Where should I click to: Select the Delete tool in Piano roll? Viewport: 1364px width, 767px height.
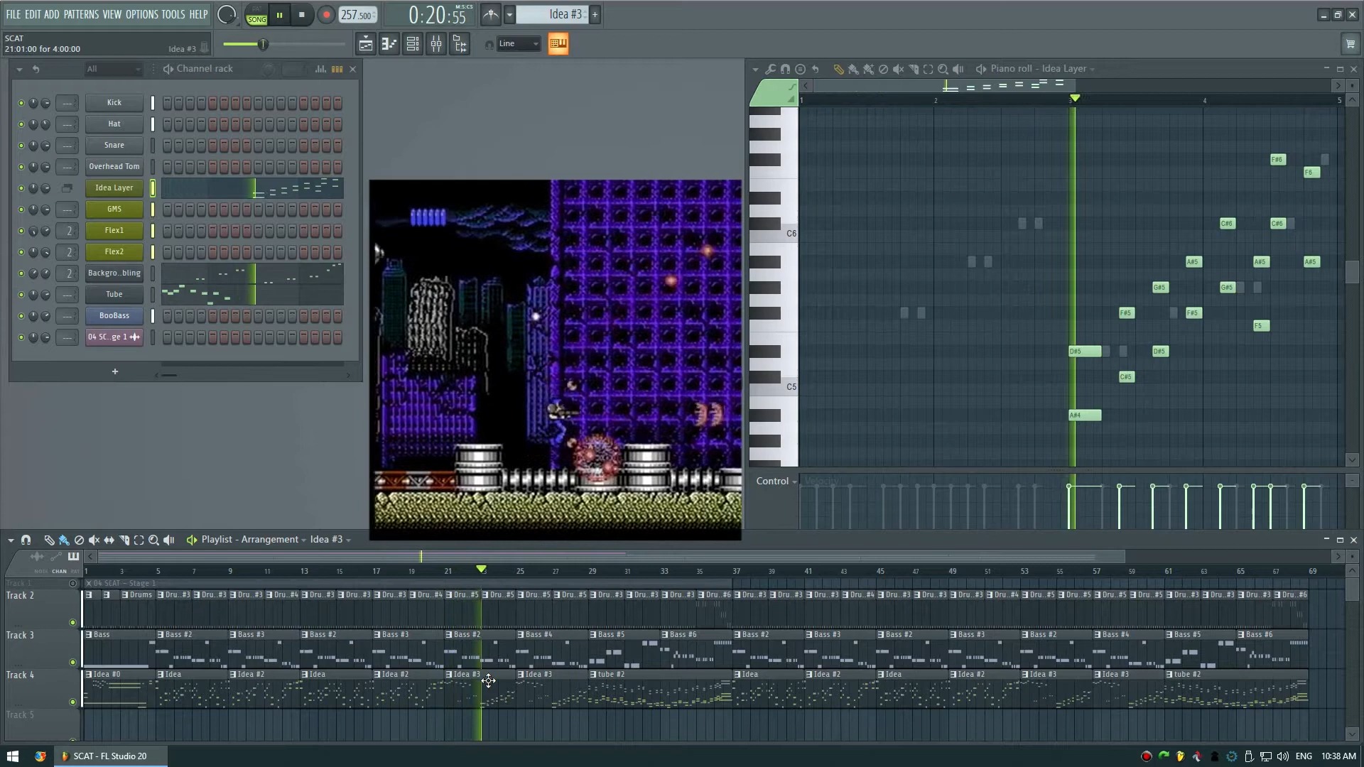pyautogui.click(x=883, y=69)
